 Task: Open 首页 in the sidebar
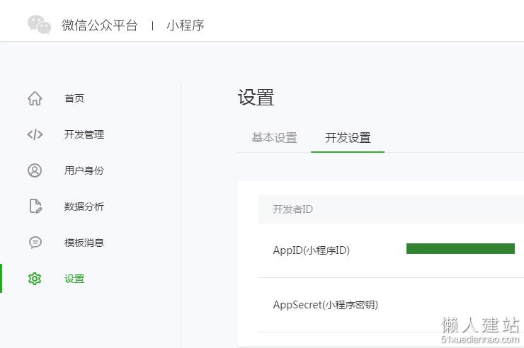[74, 98]
